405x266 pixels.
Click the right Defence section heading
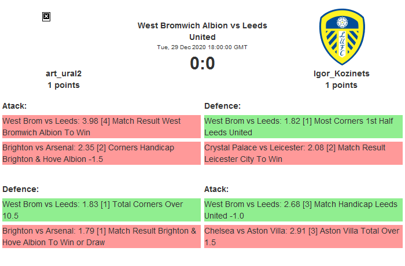[x=223, y=106]
